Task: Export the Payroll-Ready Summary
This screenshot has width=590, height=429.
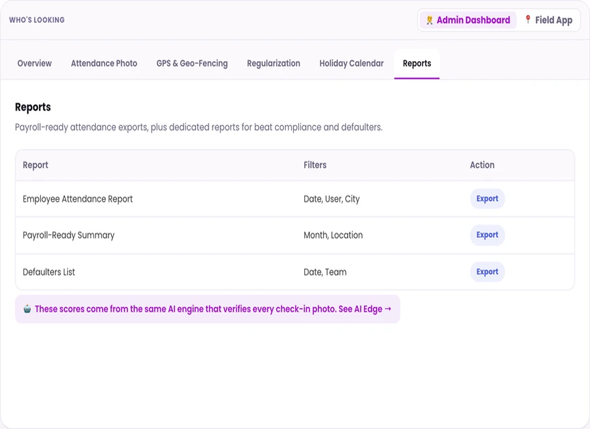Action: [487, 235]
